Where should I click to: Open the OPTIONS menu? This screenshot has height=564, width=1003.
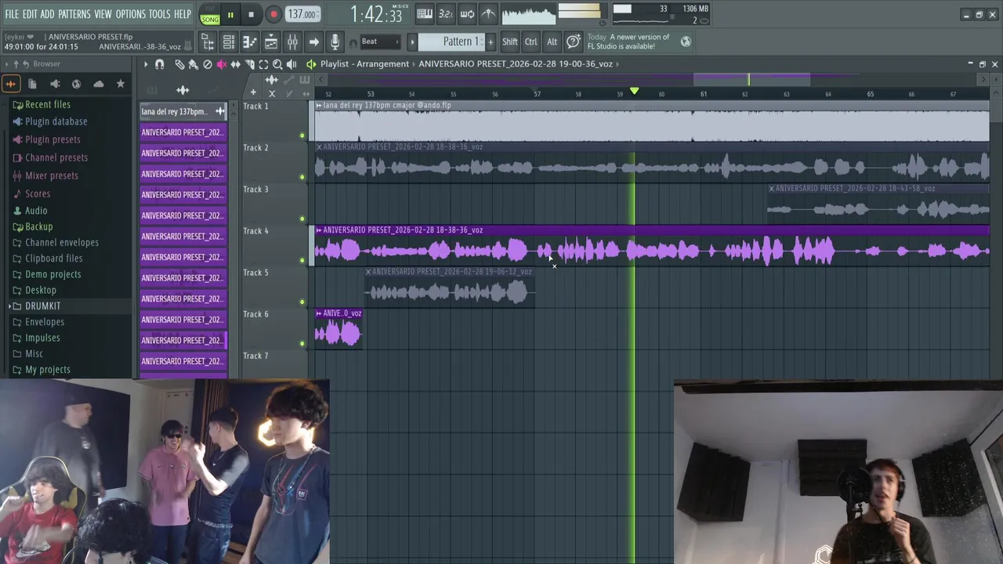[131, 14]
